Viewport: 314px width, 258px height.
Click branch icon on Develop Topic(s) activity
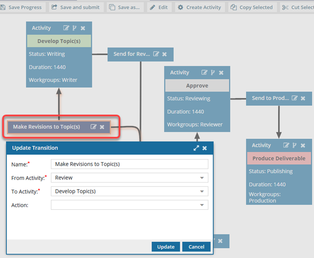pos(74,28)
